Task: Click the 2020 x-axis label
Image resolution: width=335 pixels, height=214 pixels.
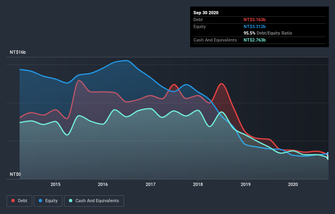Action: tap(293, 184)
